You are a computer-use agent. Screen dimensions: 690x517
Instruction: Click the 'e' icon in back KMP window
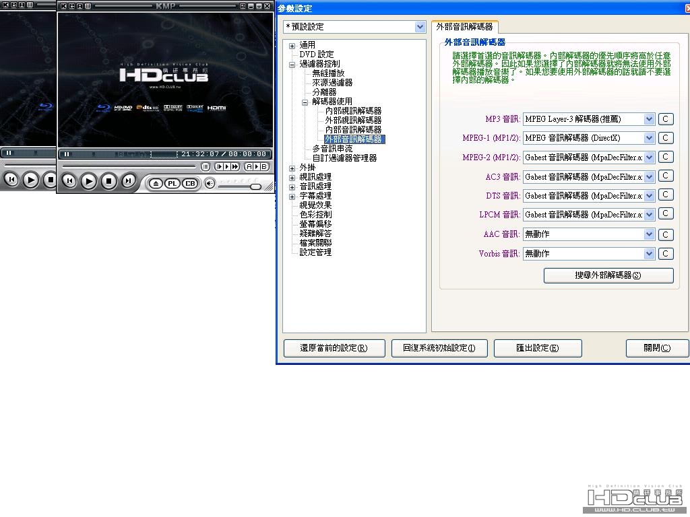tap(14, 5)
